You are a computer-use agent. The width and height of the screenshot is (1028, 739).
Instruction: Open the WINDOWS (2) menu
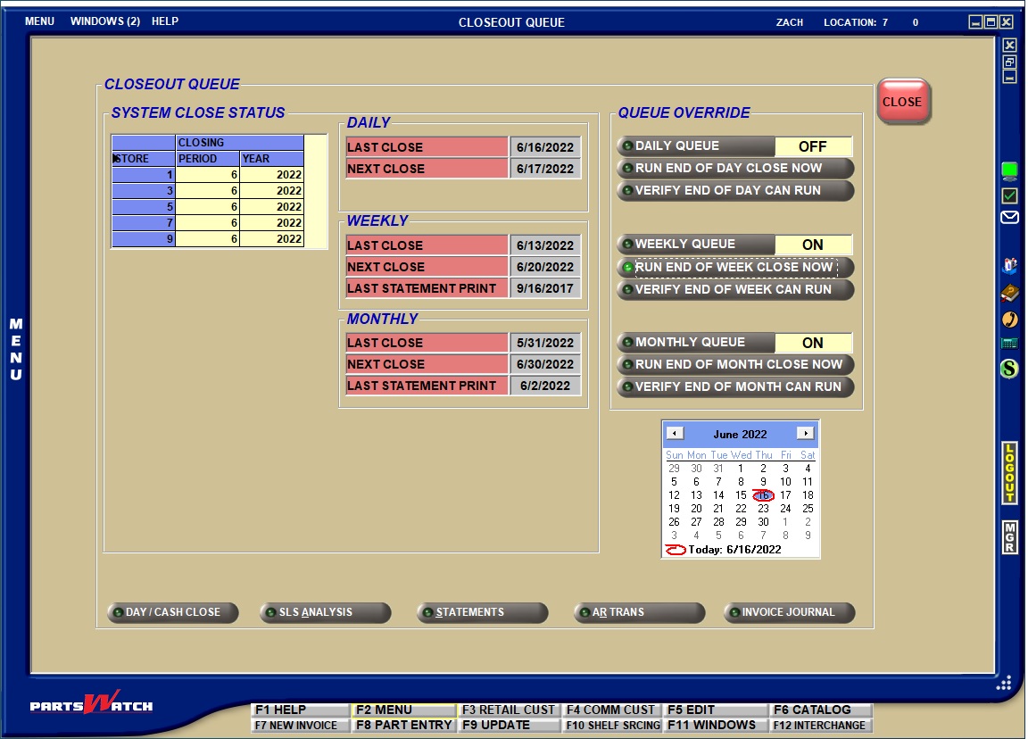pyautogui.click(x=105, y=21)
